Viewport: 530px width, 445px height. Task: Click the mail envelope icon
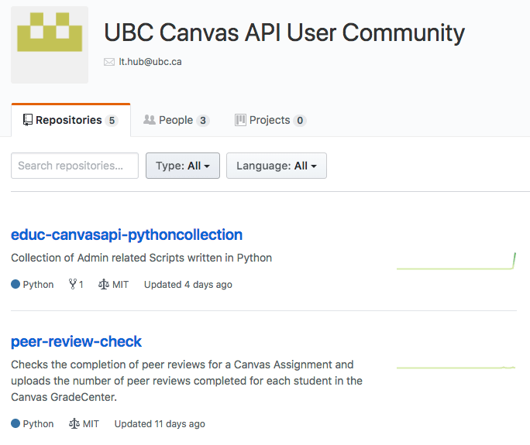(x=109, y=62)
